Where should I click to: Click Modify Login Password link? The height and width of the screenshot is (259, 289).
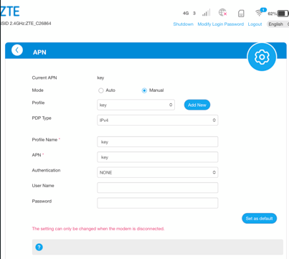221,24
